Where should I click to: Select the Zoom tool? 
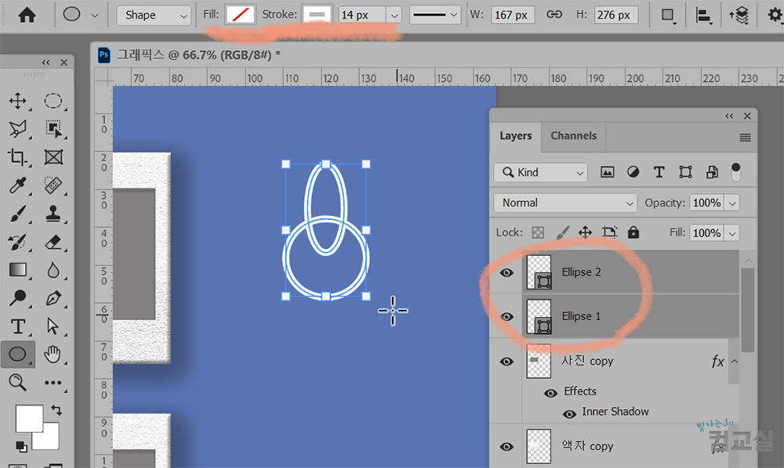(18, 383)
